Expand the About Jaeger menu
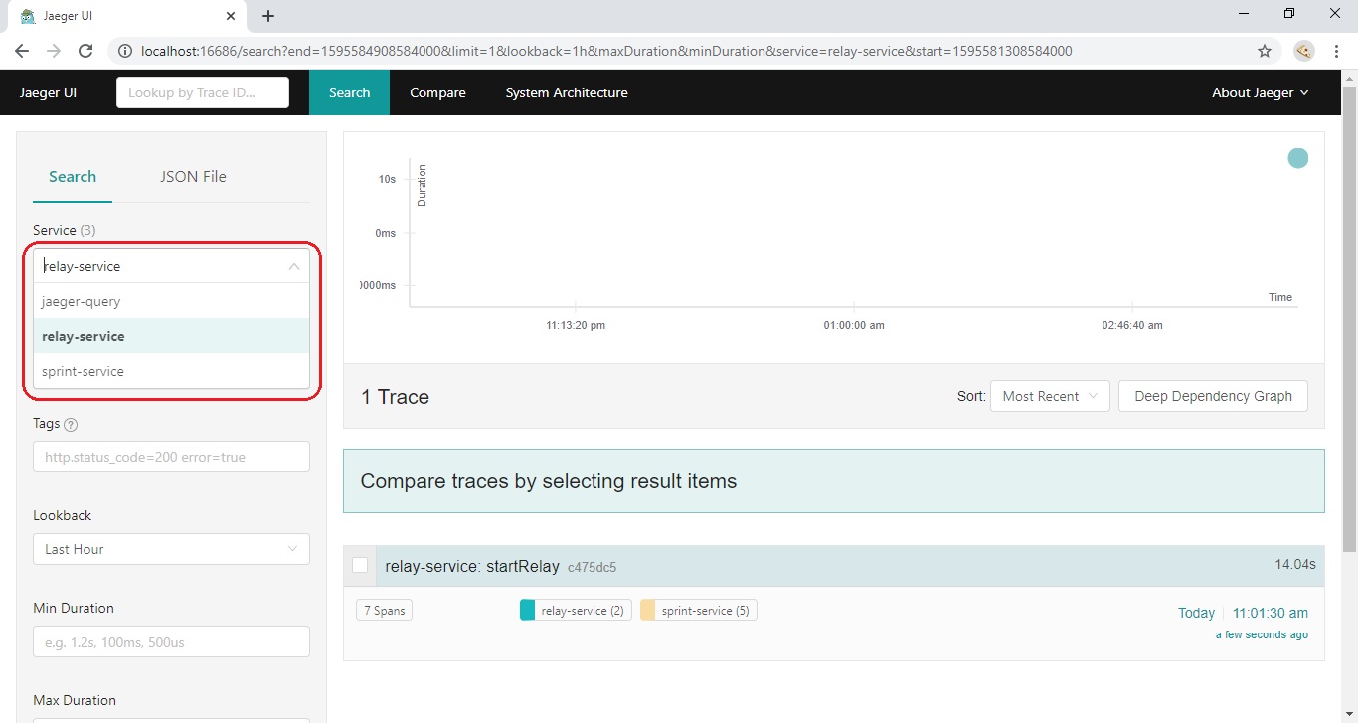1358x723 pixels. click(x=1260, y=92)
